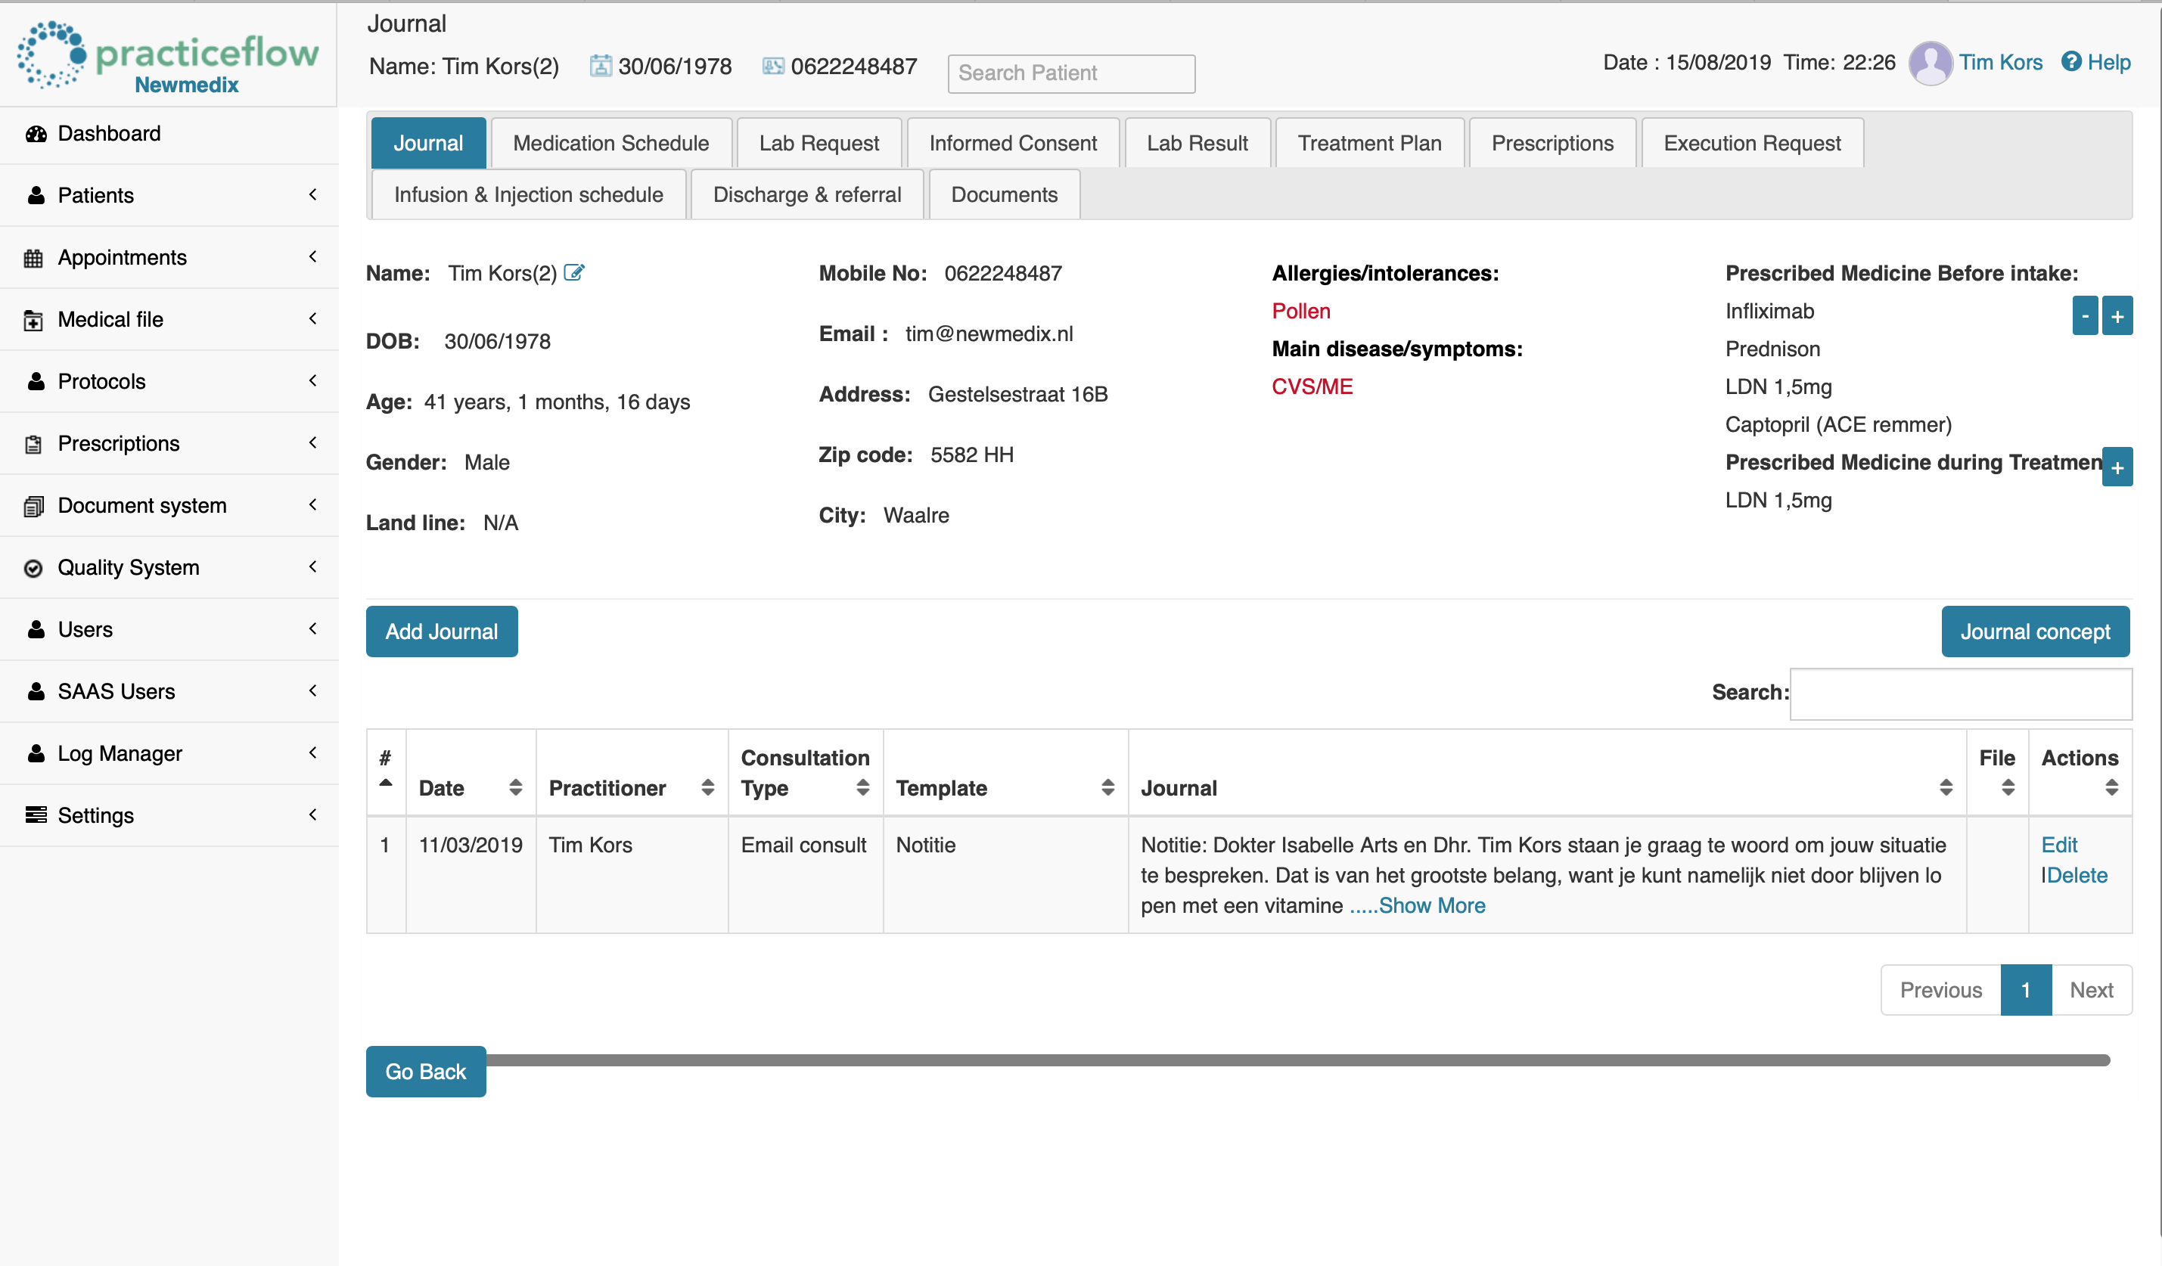This screenshot has height=1266, width=2162.
Task: Click Show More in journal entry
Action: 1421,906
